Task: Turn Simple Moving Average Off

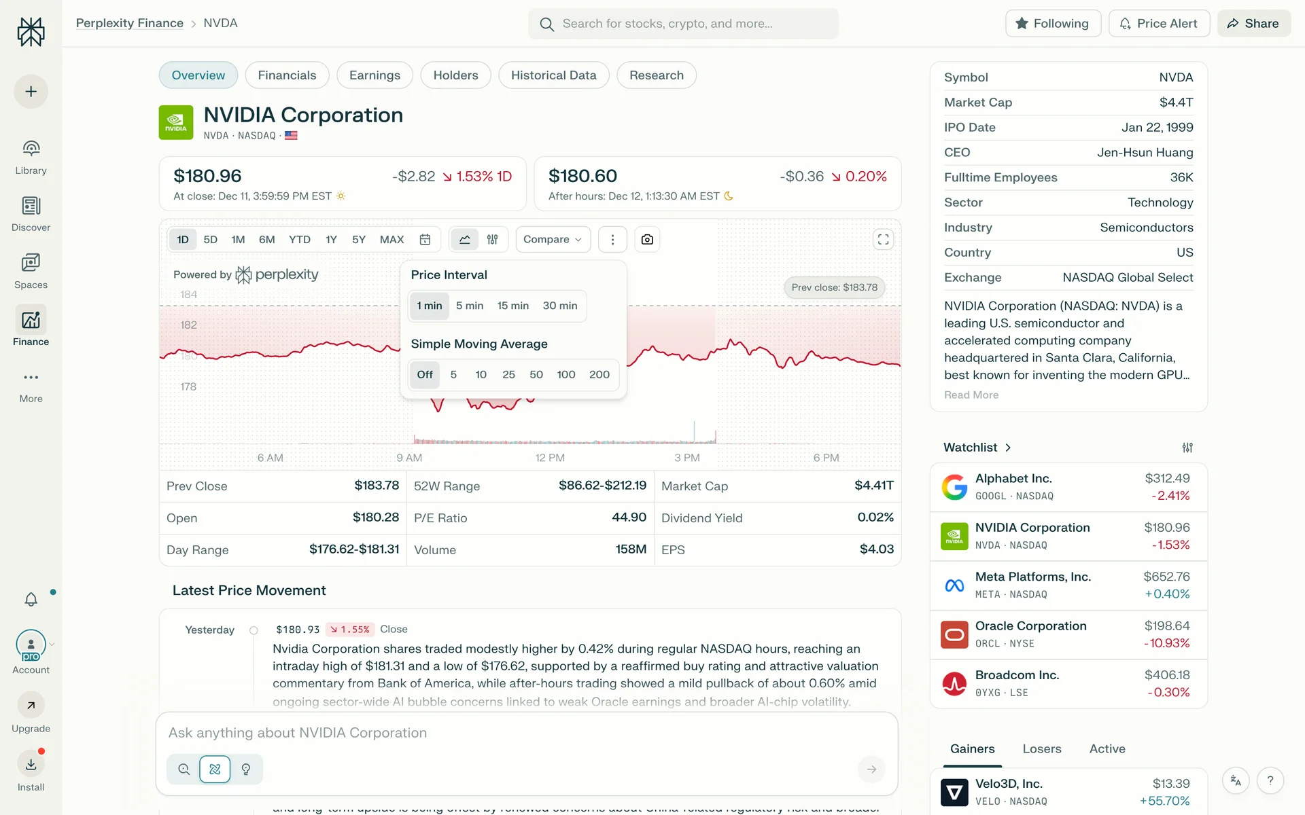Action: click(424, 374)
